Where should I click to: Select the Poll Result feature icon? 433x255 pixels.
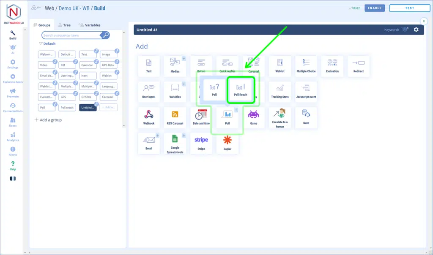240,90
